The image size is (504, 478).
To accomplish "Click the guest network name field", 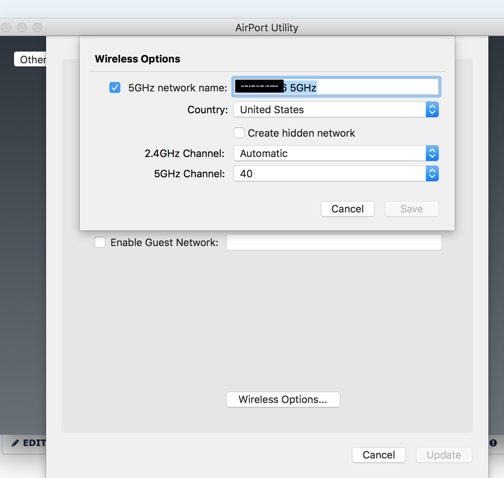I will click(x=334, y=242).
